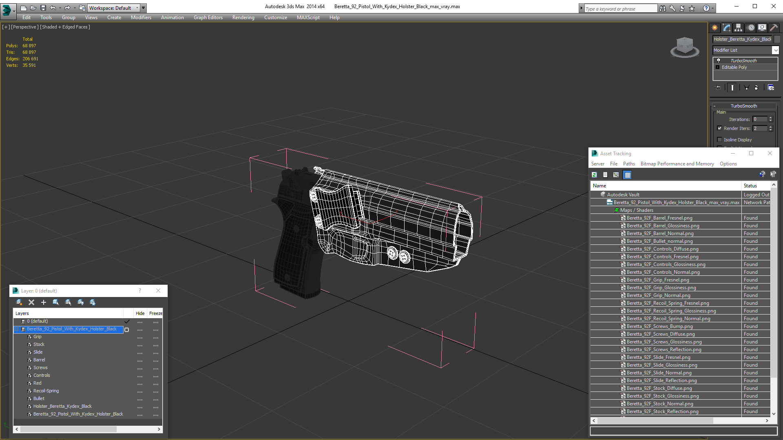The image size is (783, 440).
Task: Click Highlight Selected Objects' Layers icon
Action: tap(68, 302)
